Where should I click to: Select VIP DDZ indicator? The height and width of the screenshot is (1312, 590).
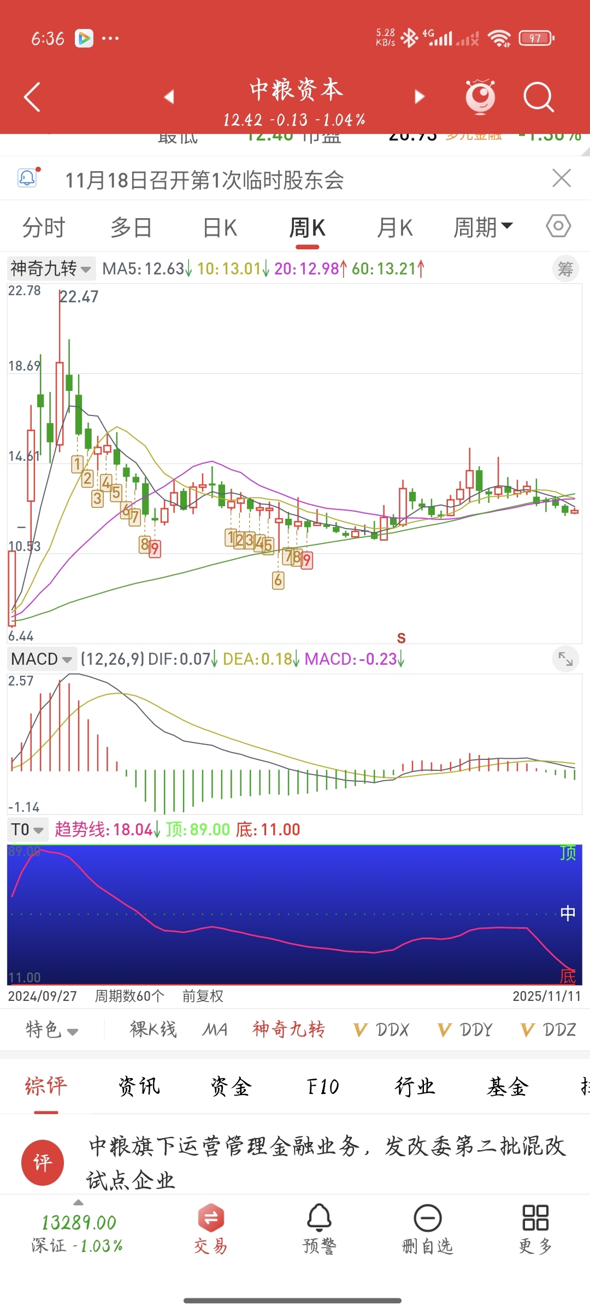(x=548, y=1030)
